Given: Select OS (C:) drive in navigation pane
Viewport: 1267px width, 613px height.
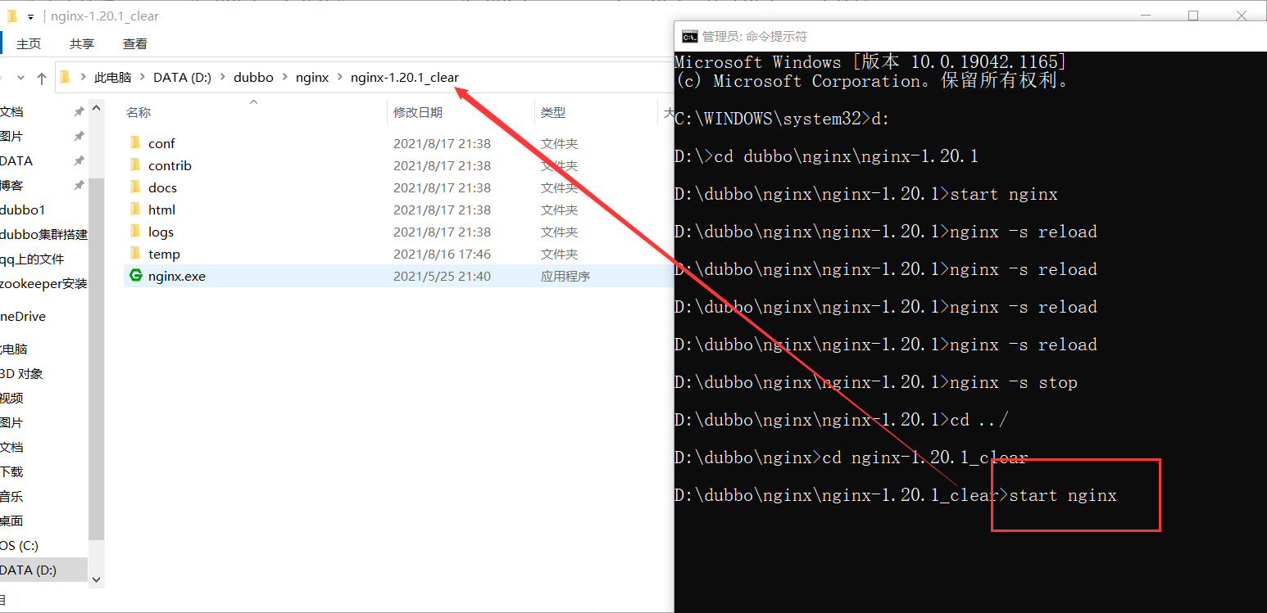Looking at the screenshot, I should 20,545.
